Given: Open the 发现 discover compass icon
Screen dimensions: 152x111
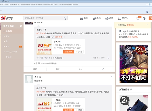Looking at the screenshot, I should click(94, 18).
